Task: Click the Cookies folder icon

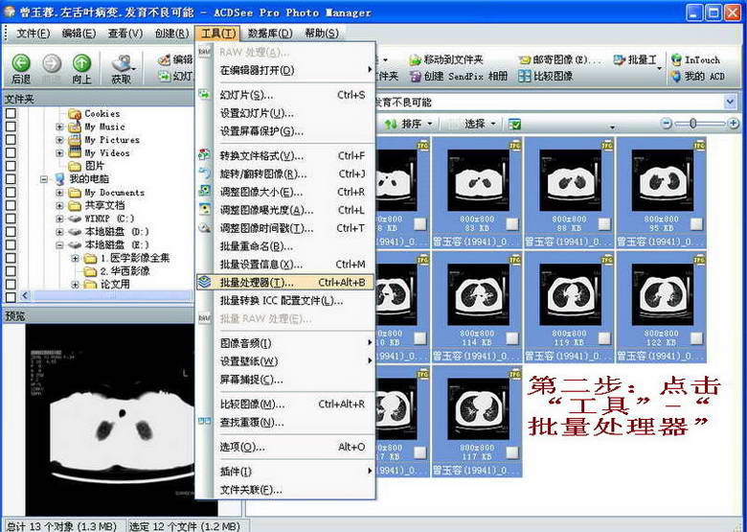Action: pyautogui.click(x=75, y=114)
